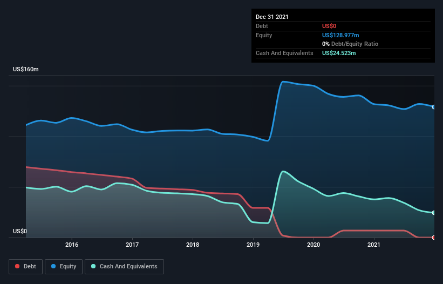Click the 2016 x-axis label

pos(72,245)
